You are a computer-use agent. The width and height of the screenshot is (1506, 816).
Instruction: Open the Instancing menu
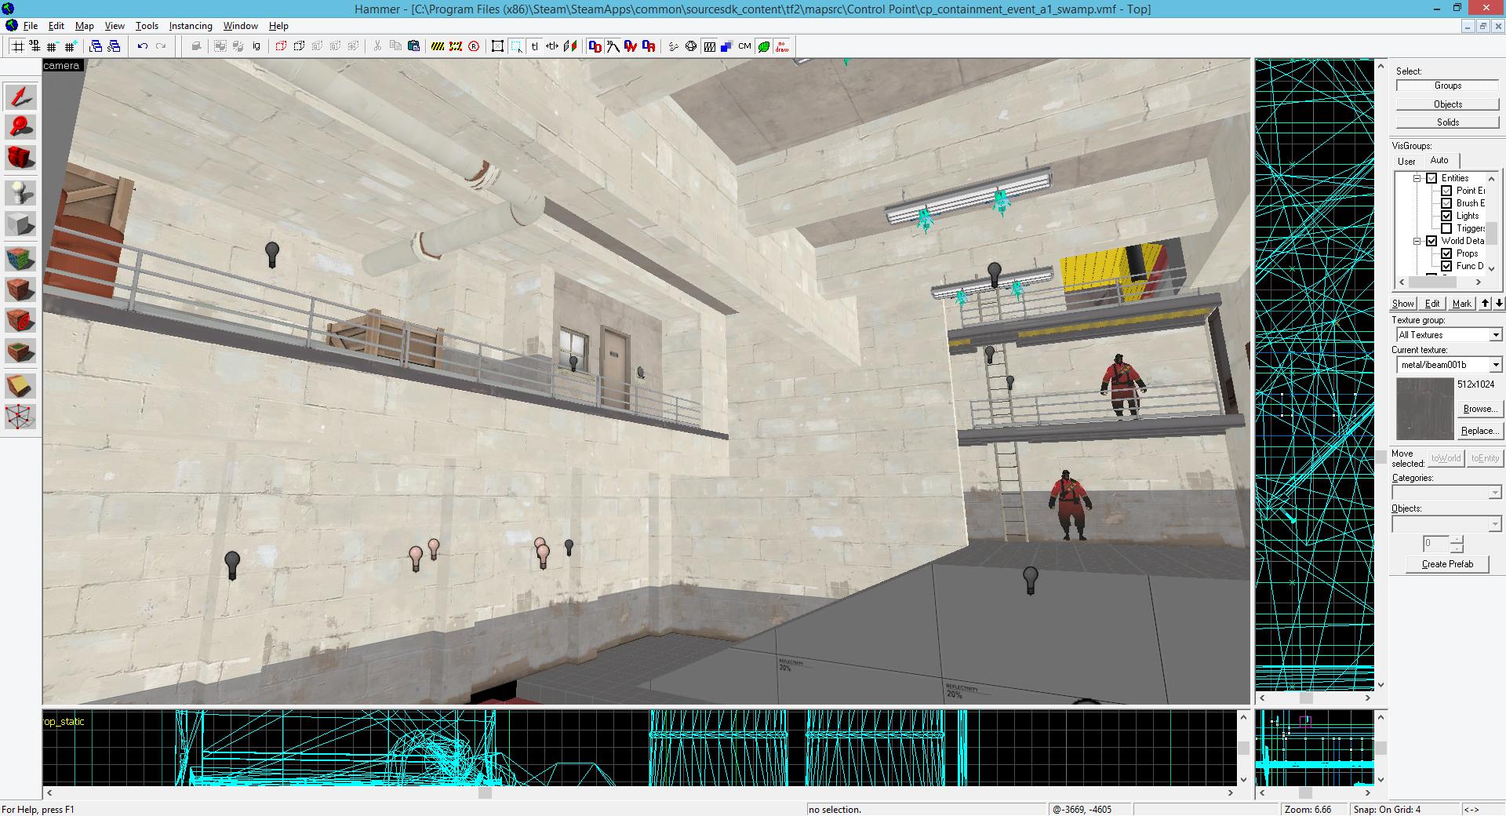[x=191, y=26]
